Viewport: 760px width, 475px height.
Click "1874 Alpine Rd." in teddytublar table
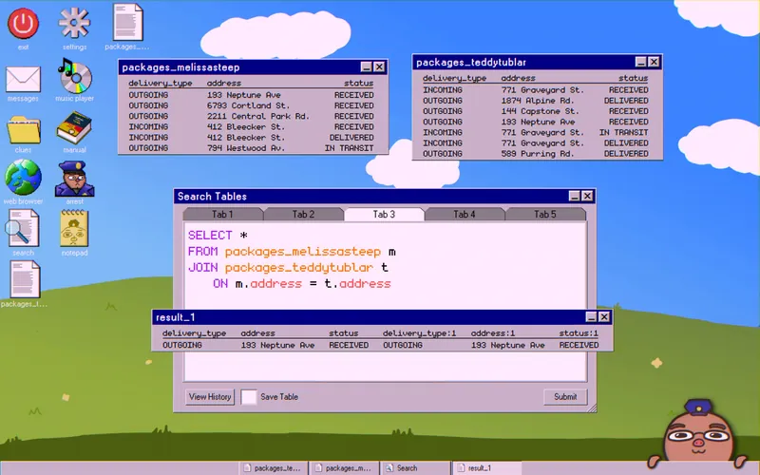pos(538,101)
